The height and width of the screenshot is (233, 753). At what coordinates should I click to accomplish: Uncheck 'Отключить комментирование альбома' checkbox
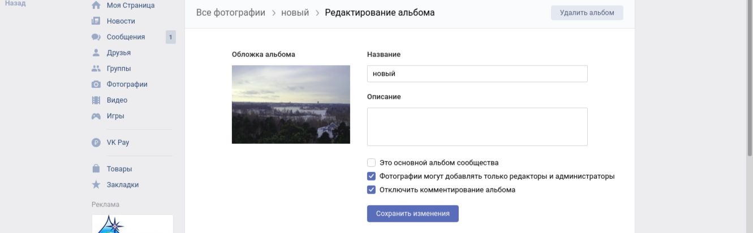[372, 190]
